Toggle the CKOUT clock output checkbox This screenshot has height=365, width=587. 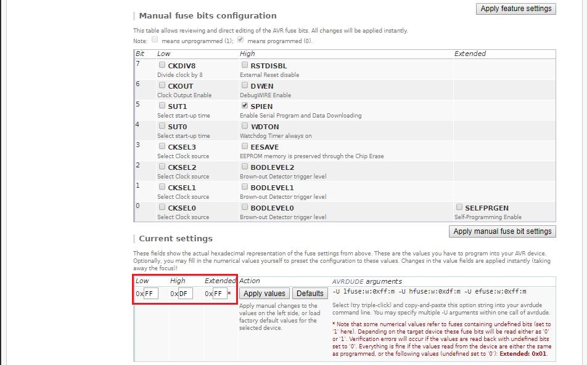[x=162, y=86]
